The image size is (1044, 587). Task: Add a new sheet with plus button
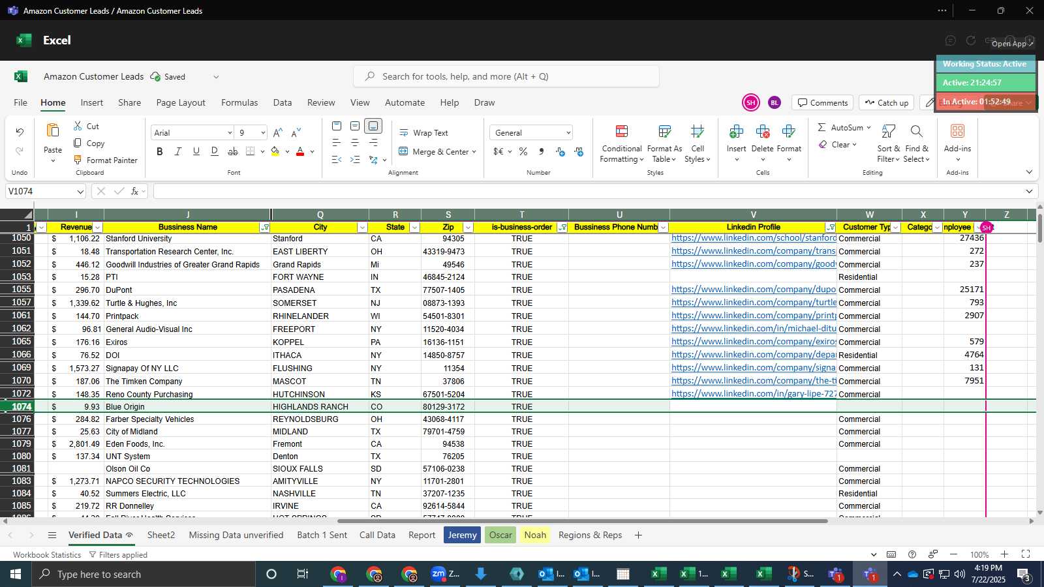[638, 535]
